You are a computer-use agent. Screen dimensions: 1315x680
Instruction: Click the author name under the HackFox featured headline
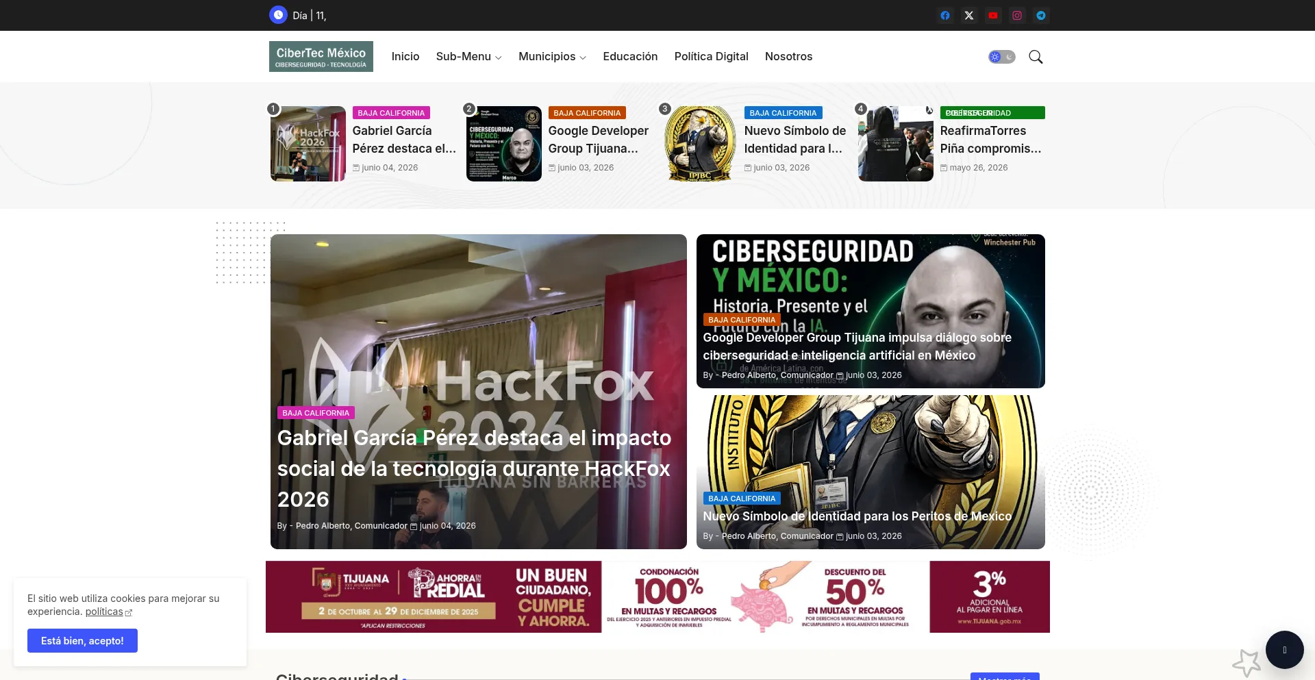(x=351, y=526)
